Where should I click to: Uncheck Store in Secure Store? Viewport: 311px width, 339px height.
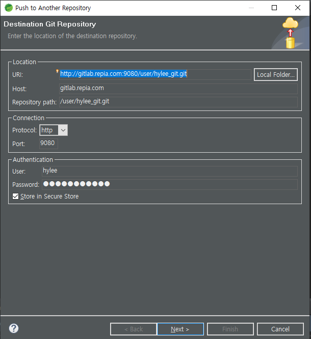coord(15,196)
